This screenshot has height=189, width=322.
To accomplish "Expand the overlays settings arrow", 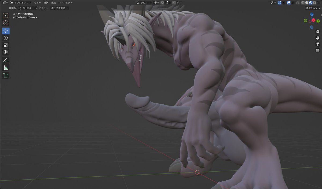I will pyautogui.click(x=292, y=3).
